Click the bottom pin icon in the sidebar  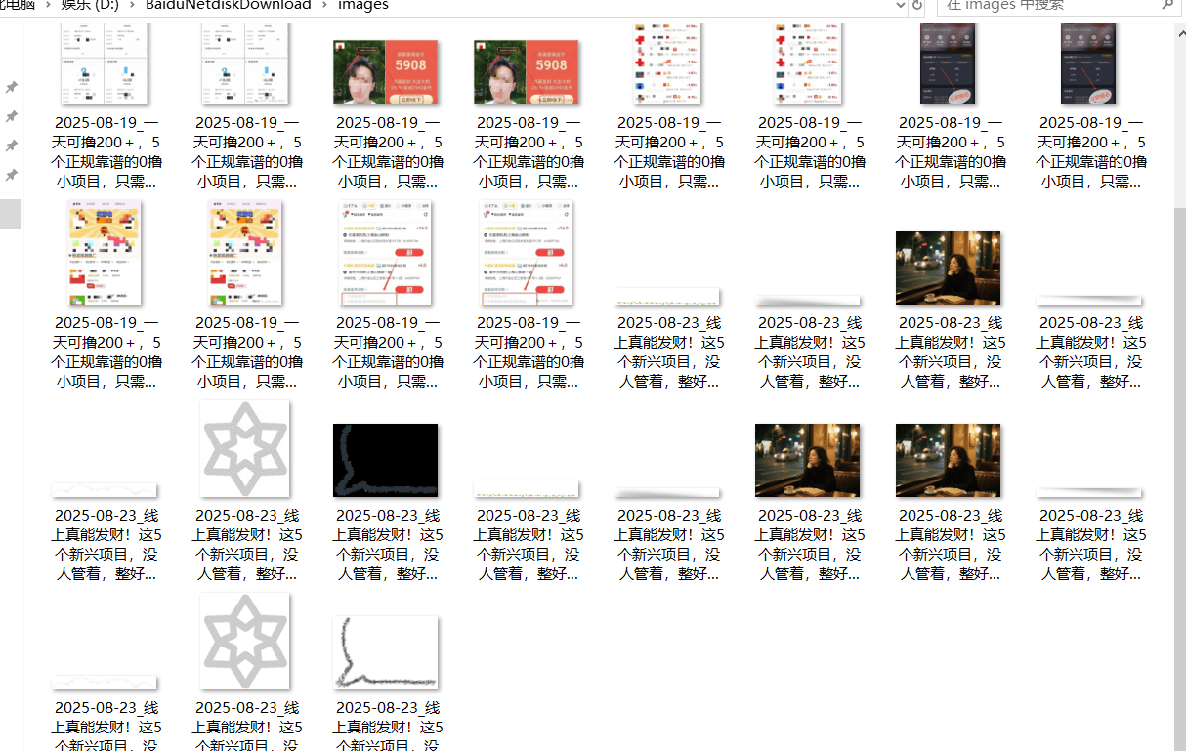[12, 174]
